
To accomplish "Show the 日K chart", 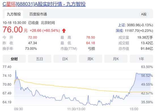I will click(65, 59).
